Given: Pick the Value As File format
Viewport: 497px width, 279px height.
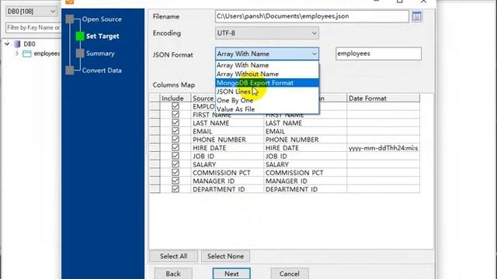Looking at the screenshot, I should coord(267,109).
